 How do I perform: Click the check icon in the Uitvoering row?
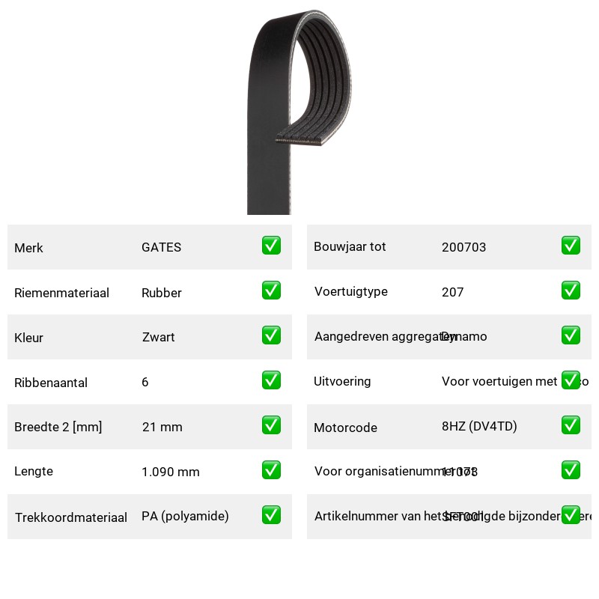pyautogui.click(x=571, y=380)
